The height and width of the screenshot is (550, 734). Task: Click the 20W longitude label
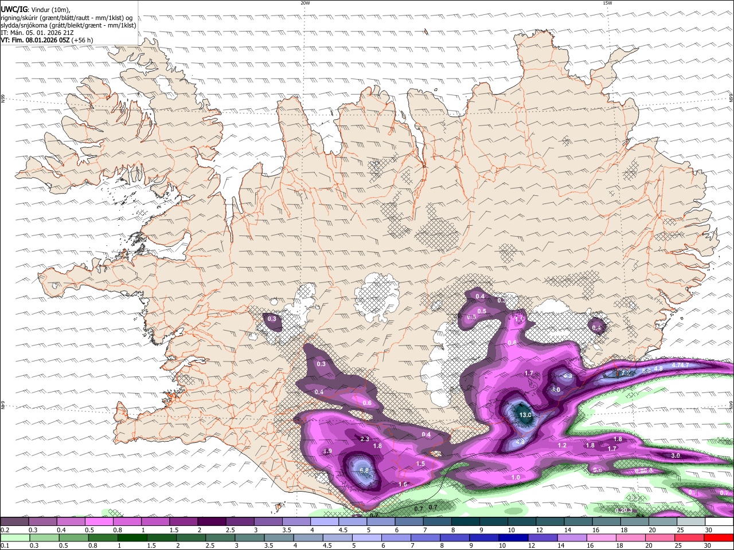[x=305, y=3]
